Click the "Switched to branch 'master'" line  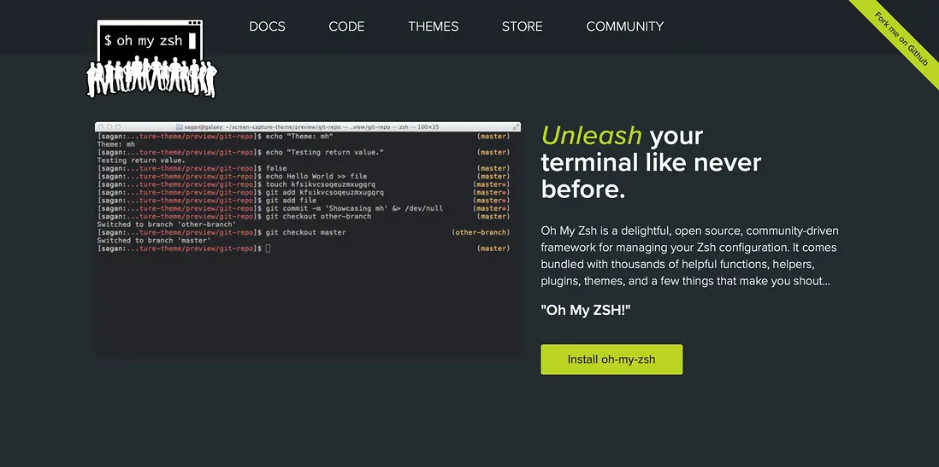pyautogui.click(x=154, y=241)
